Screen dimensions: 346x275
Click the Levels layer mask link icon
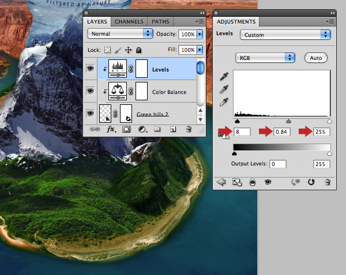(131, 69)
